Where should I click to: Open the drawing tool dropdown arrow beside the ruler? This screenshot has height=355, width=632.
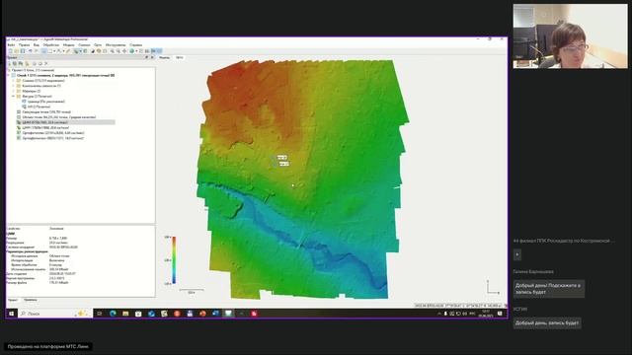[63, 51]
